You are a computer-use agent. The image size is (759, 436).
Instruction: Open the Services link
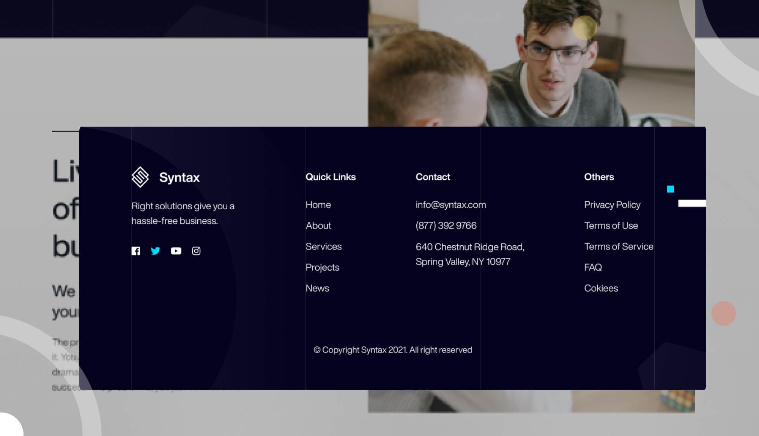point(324,246)
